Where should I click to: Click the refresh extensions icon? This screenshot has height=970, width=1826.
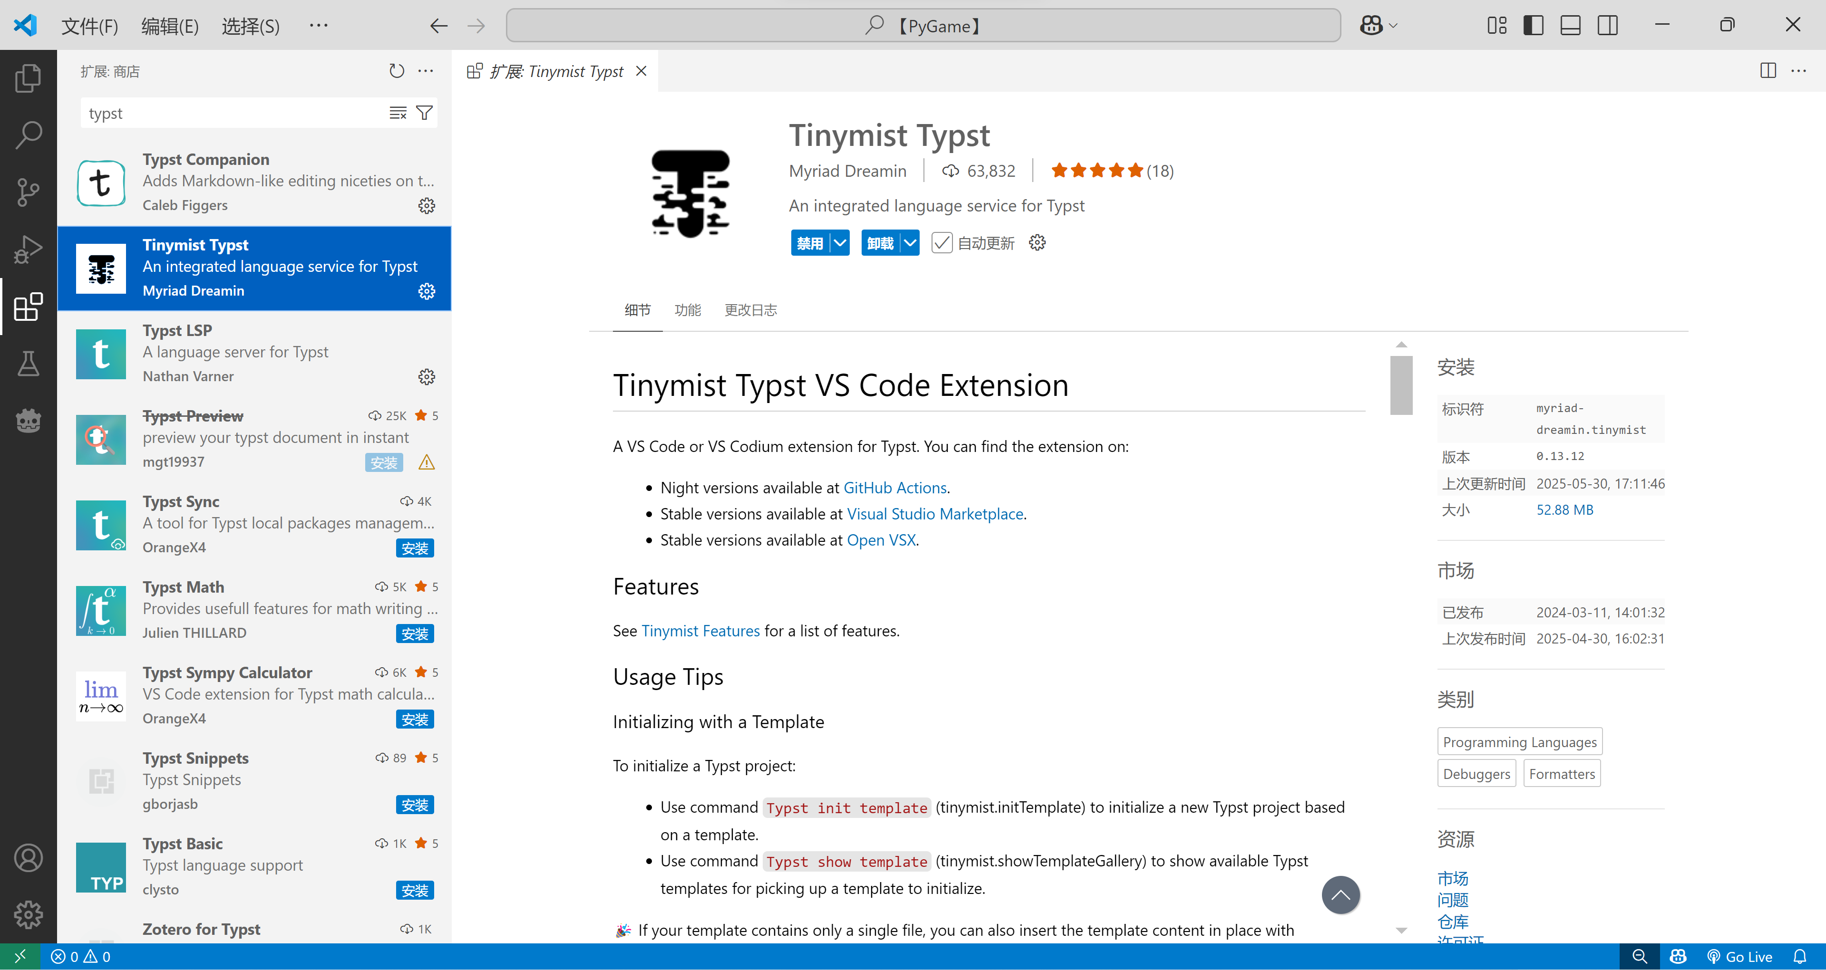point(396,71)
